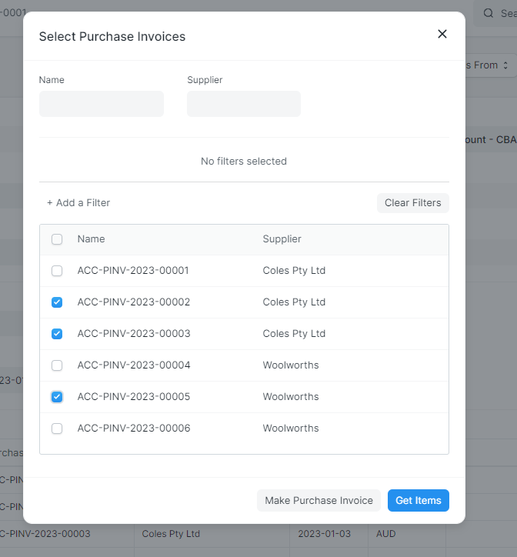This screenshot has height=557, width=517.
Task: Click Coles Pty Ltd in the 00001 row
Action: [294, 271]
